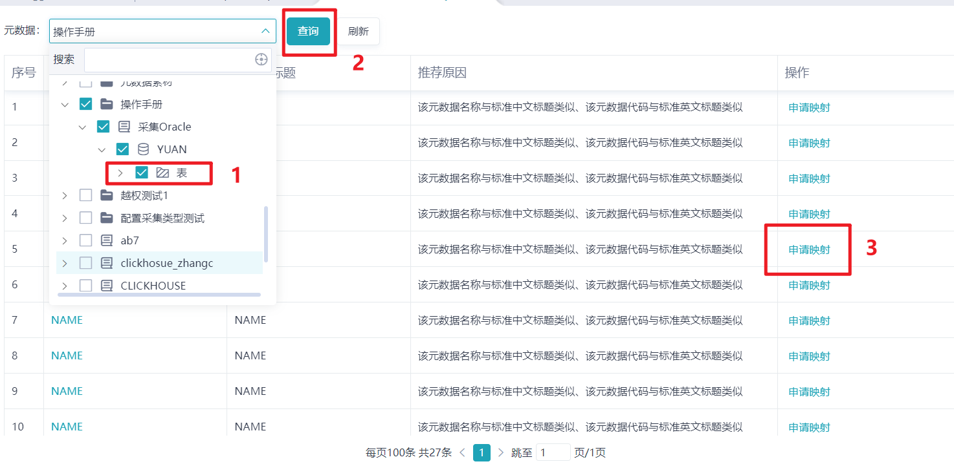Select the CLICKHOUSE tree item

coord(153,286)
